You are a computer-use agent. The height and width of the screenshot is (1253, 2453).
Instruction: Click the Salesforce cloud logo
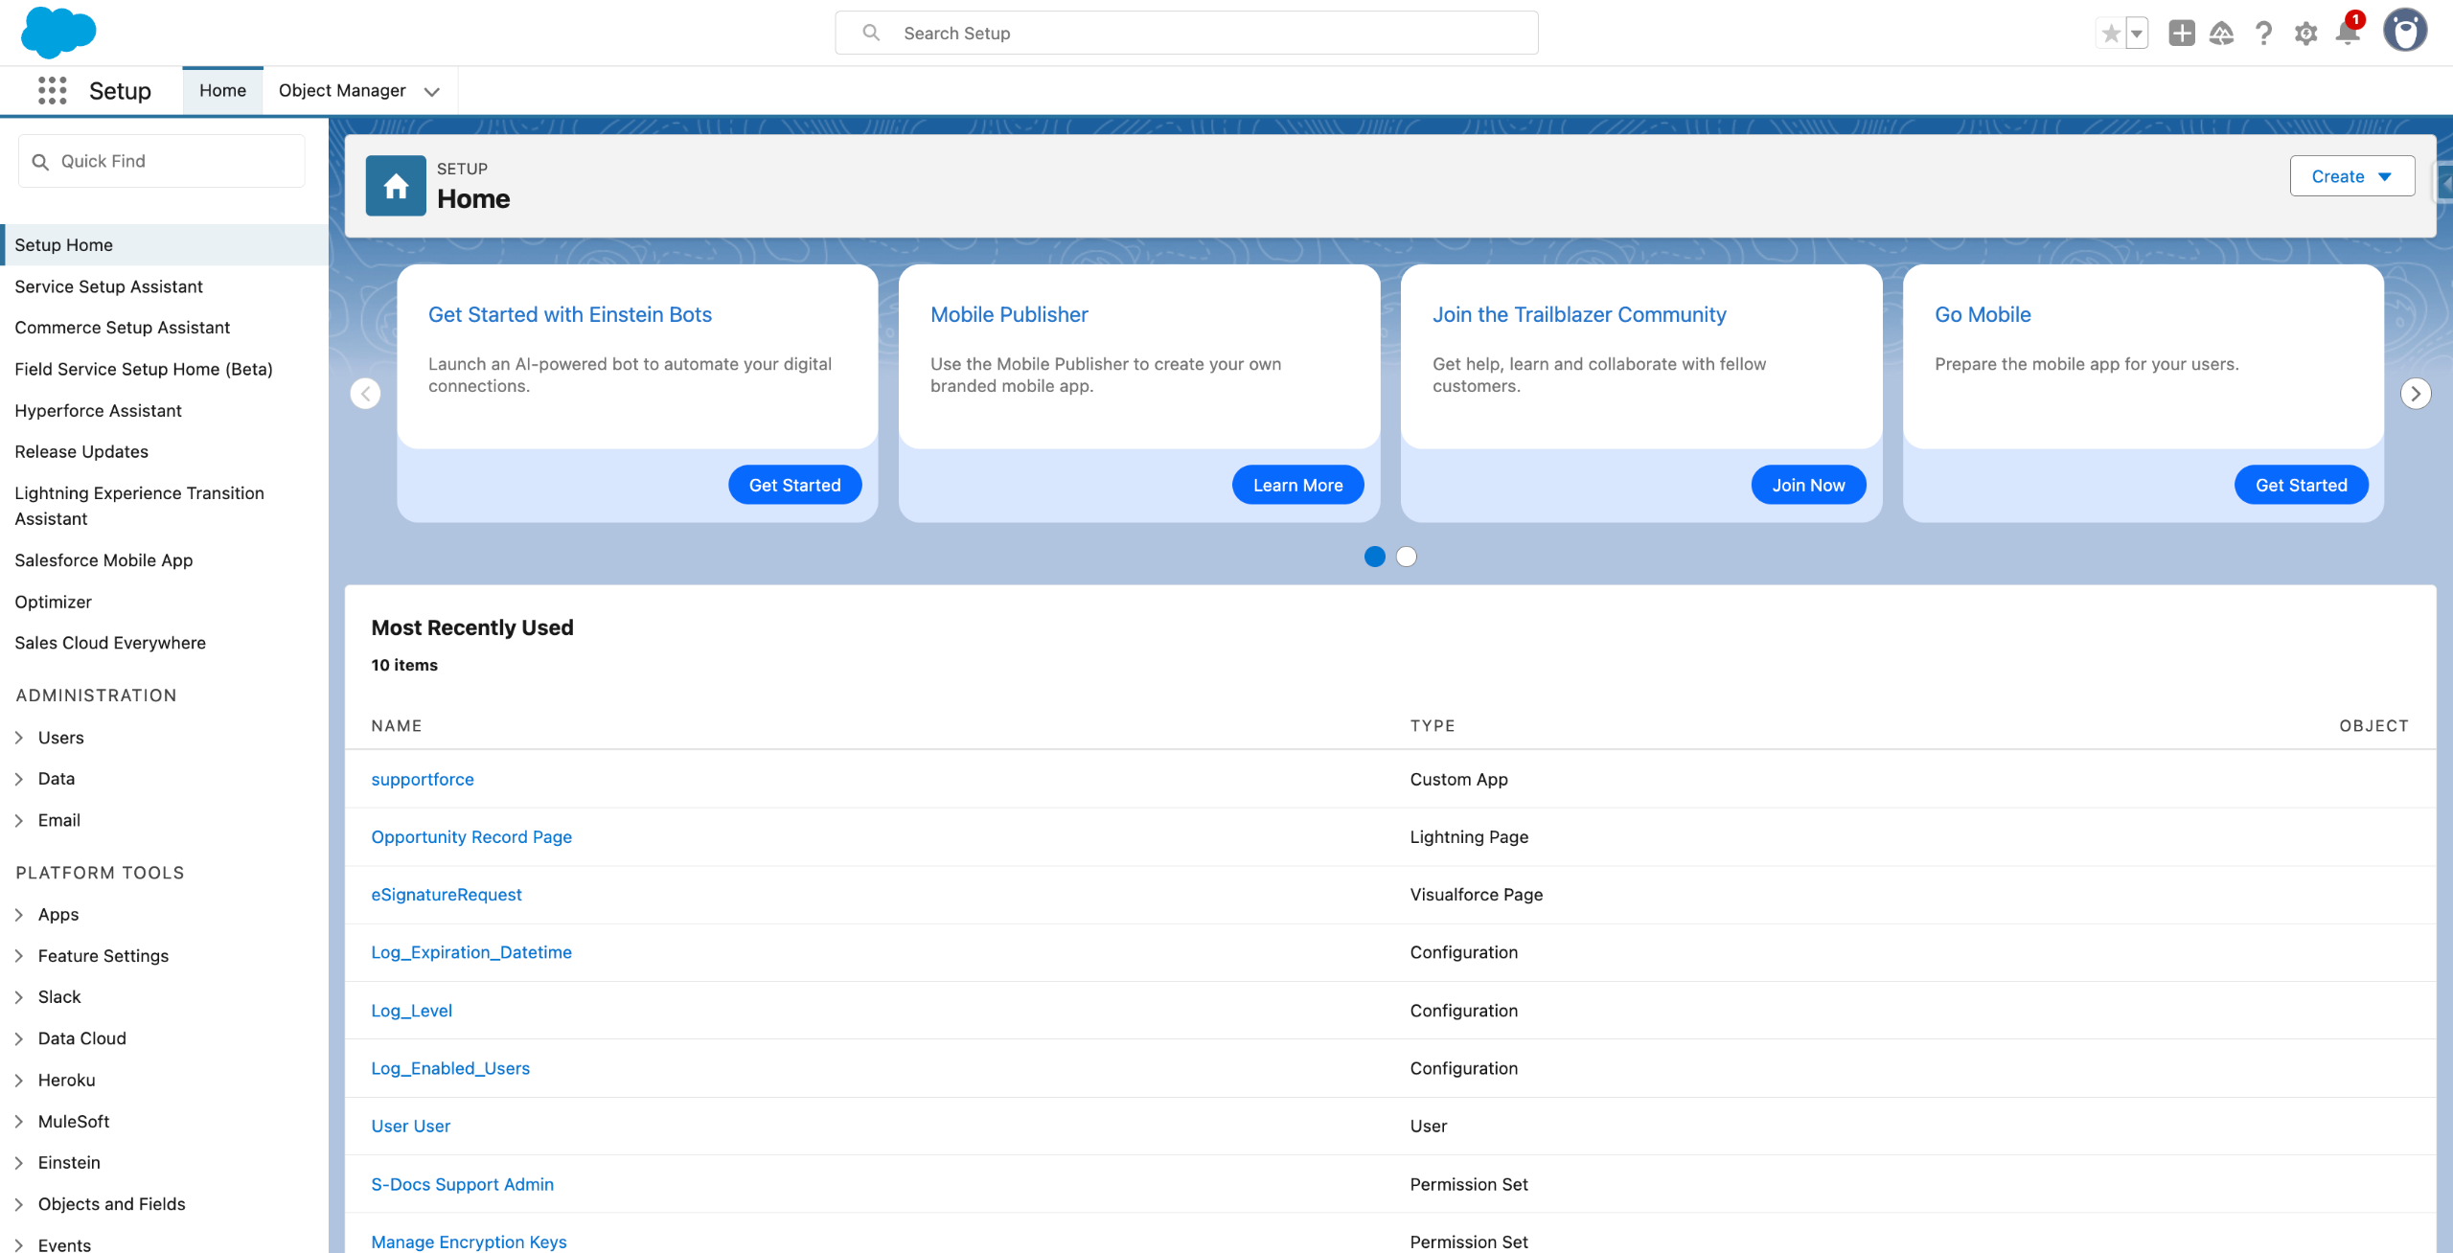58,32
